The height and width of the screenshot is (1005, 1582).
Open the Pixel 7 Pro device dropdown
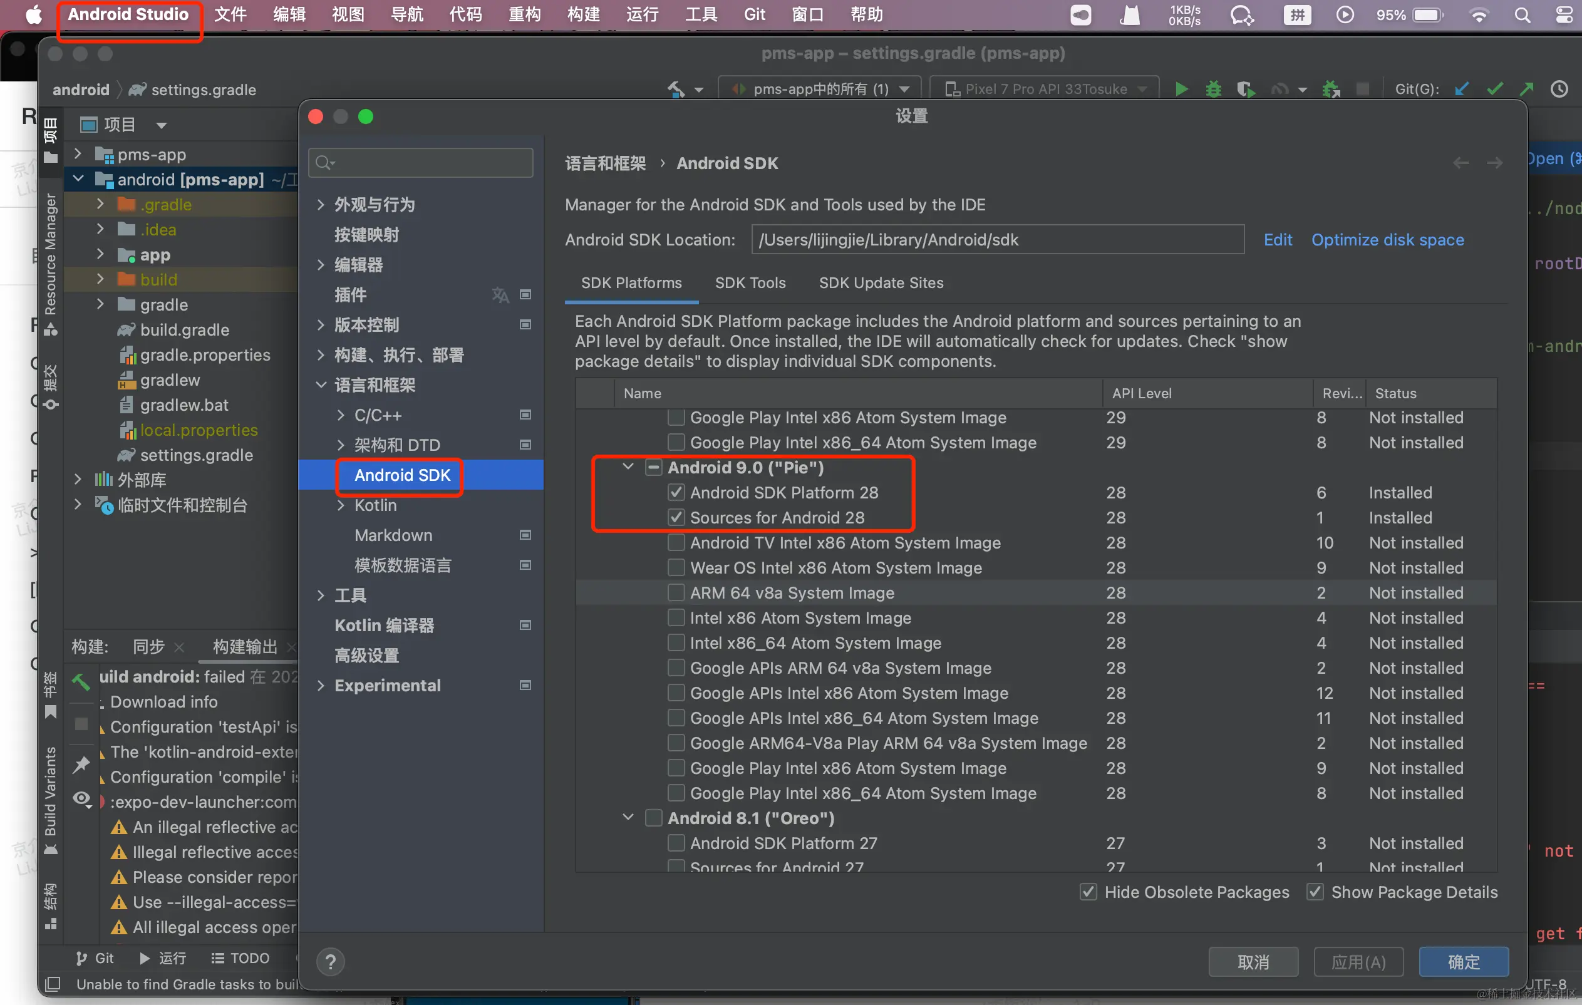pyautogui.click(x=1046, y=89)
